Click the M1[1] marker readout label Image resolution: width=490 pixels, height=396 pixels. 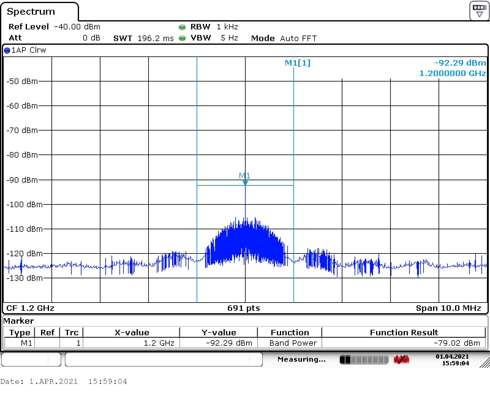pos(297,63)
